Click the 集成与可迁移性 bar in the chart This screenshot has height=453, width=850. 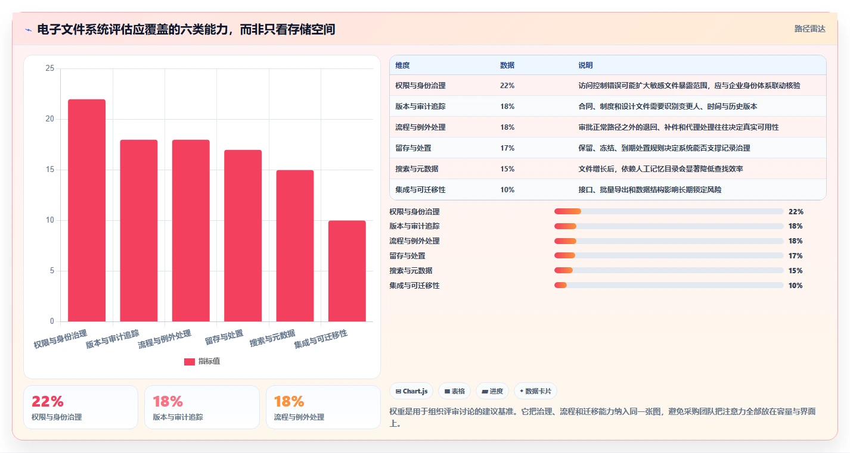(x=347, y=271)
